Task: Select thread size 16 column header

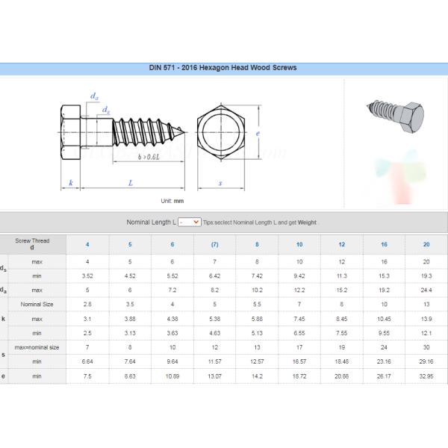Action: coord(385,244)
